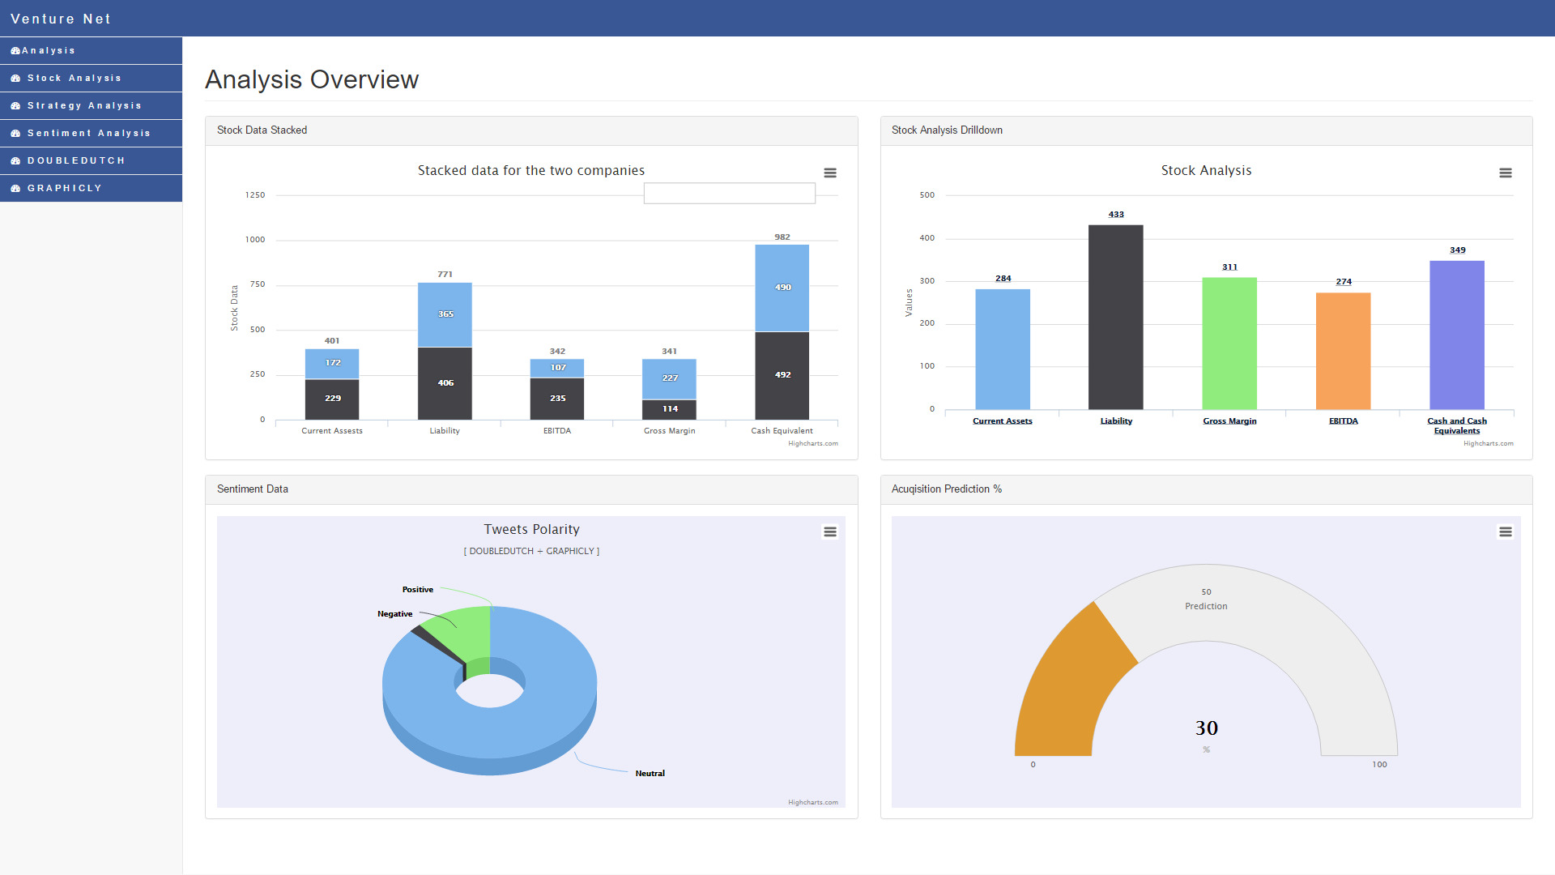Open Stock Analysis chart context menu icon
Viewport: 1555px width, 875px height.
1506,173
